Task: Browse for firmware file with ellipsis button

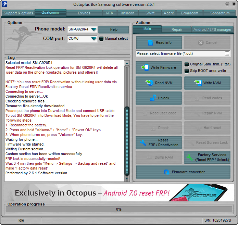Action: pyautogui.click(x=227, y=53)
